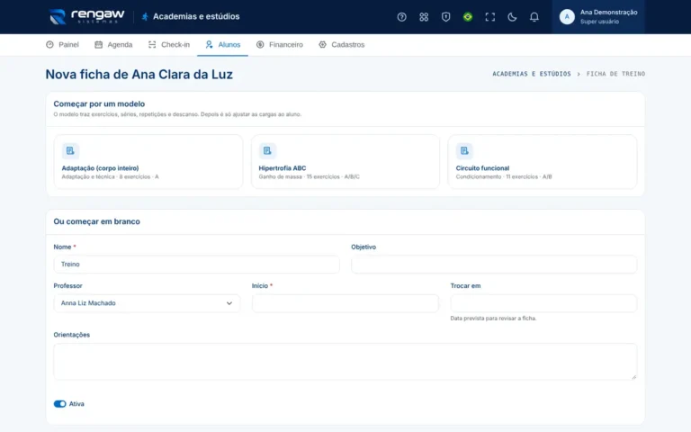Open the Agenda tab
This screenshot has width=691, height=432.
point(113,44)
